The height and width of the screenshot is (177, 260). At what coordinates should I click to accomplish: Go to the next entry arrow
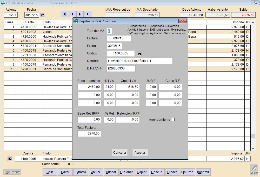tap(80, 14)
